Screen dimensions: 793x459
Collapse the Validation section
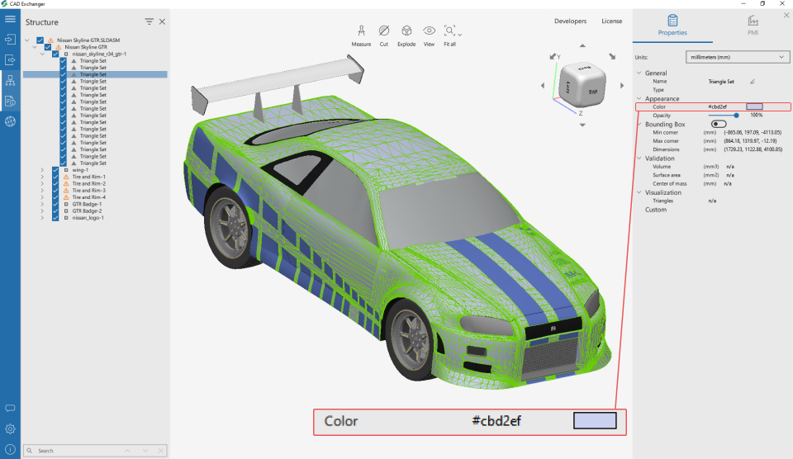click(x=639, y=159)
